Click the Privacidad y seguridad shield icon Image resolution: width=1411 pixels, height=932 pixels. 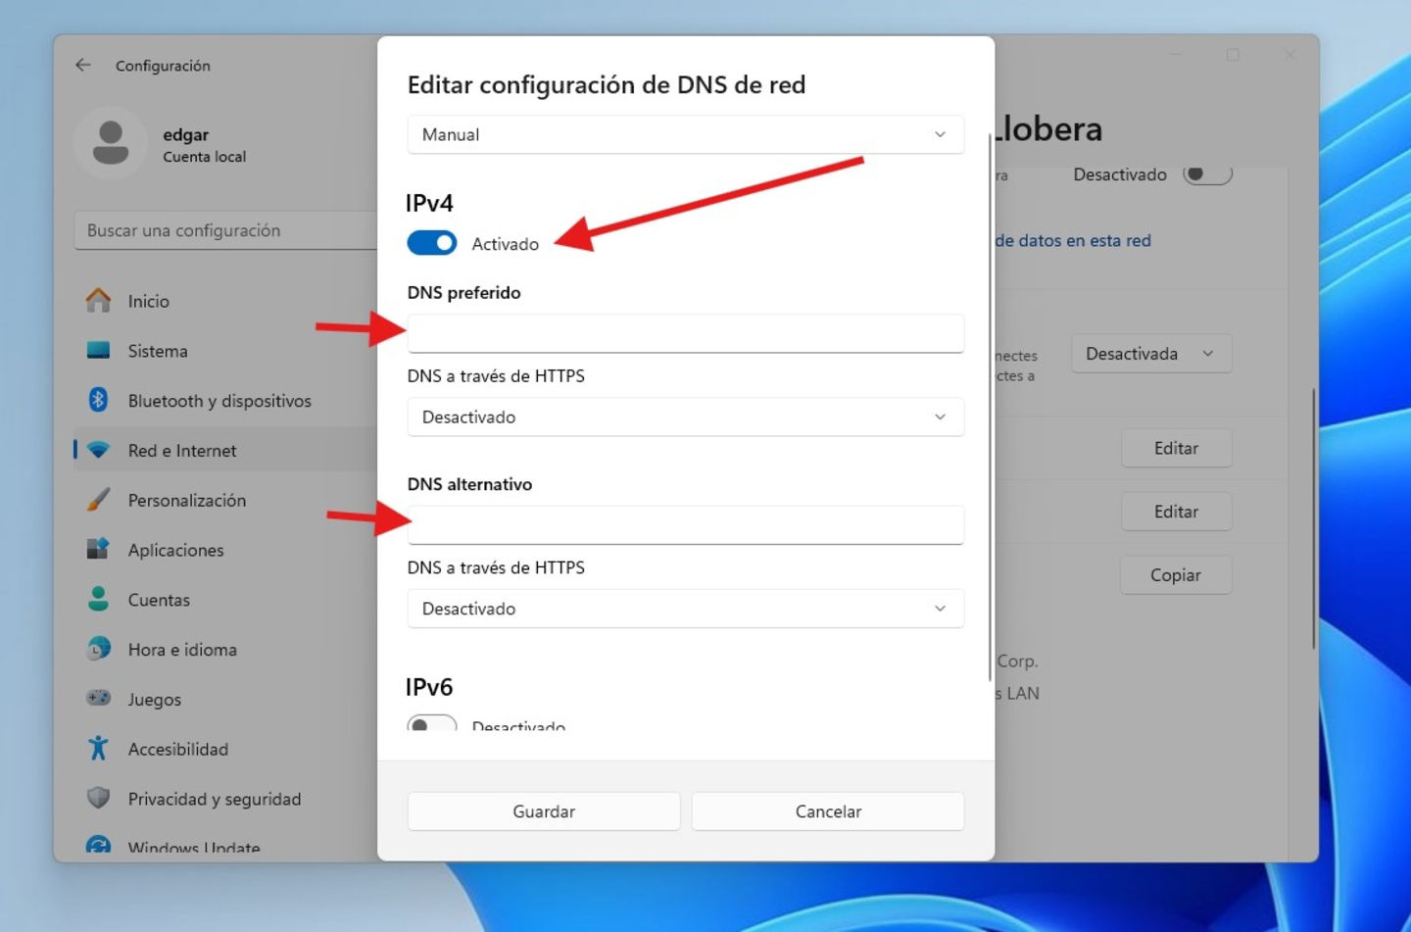tap(98, 798)
